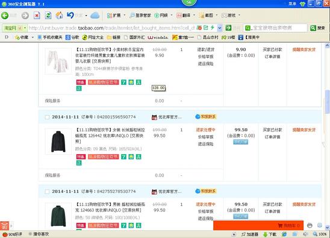Tick checkbox for order 842755278530774
330x238 pixels.
[47, 192]
